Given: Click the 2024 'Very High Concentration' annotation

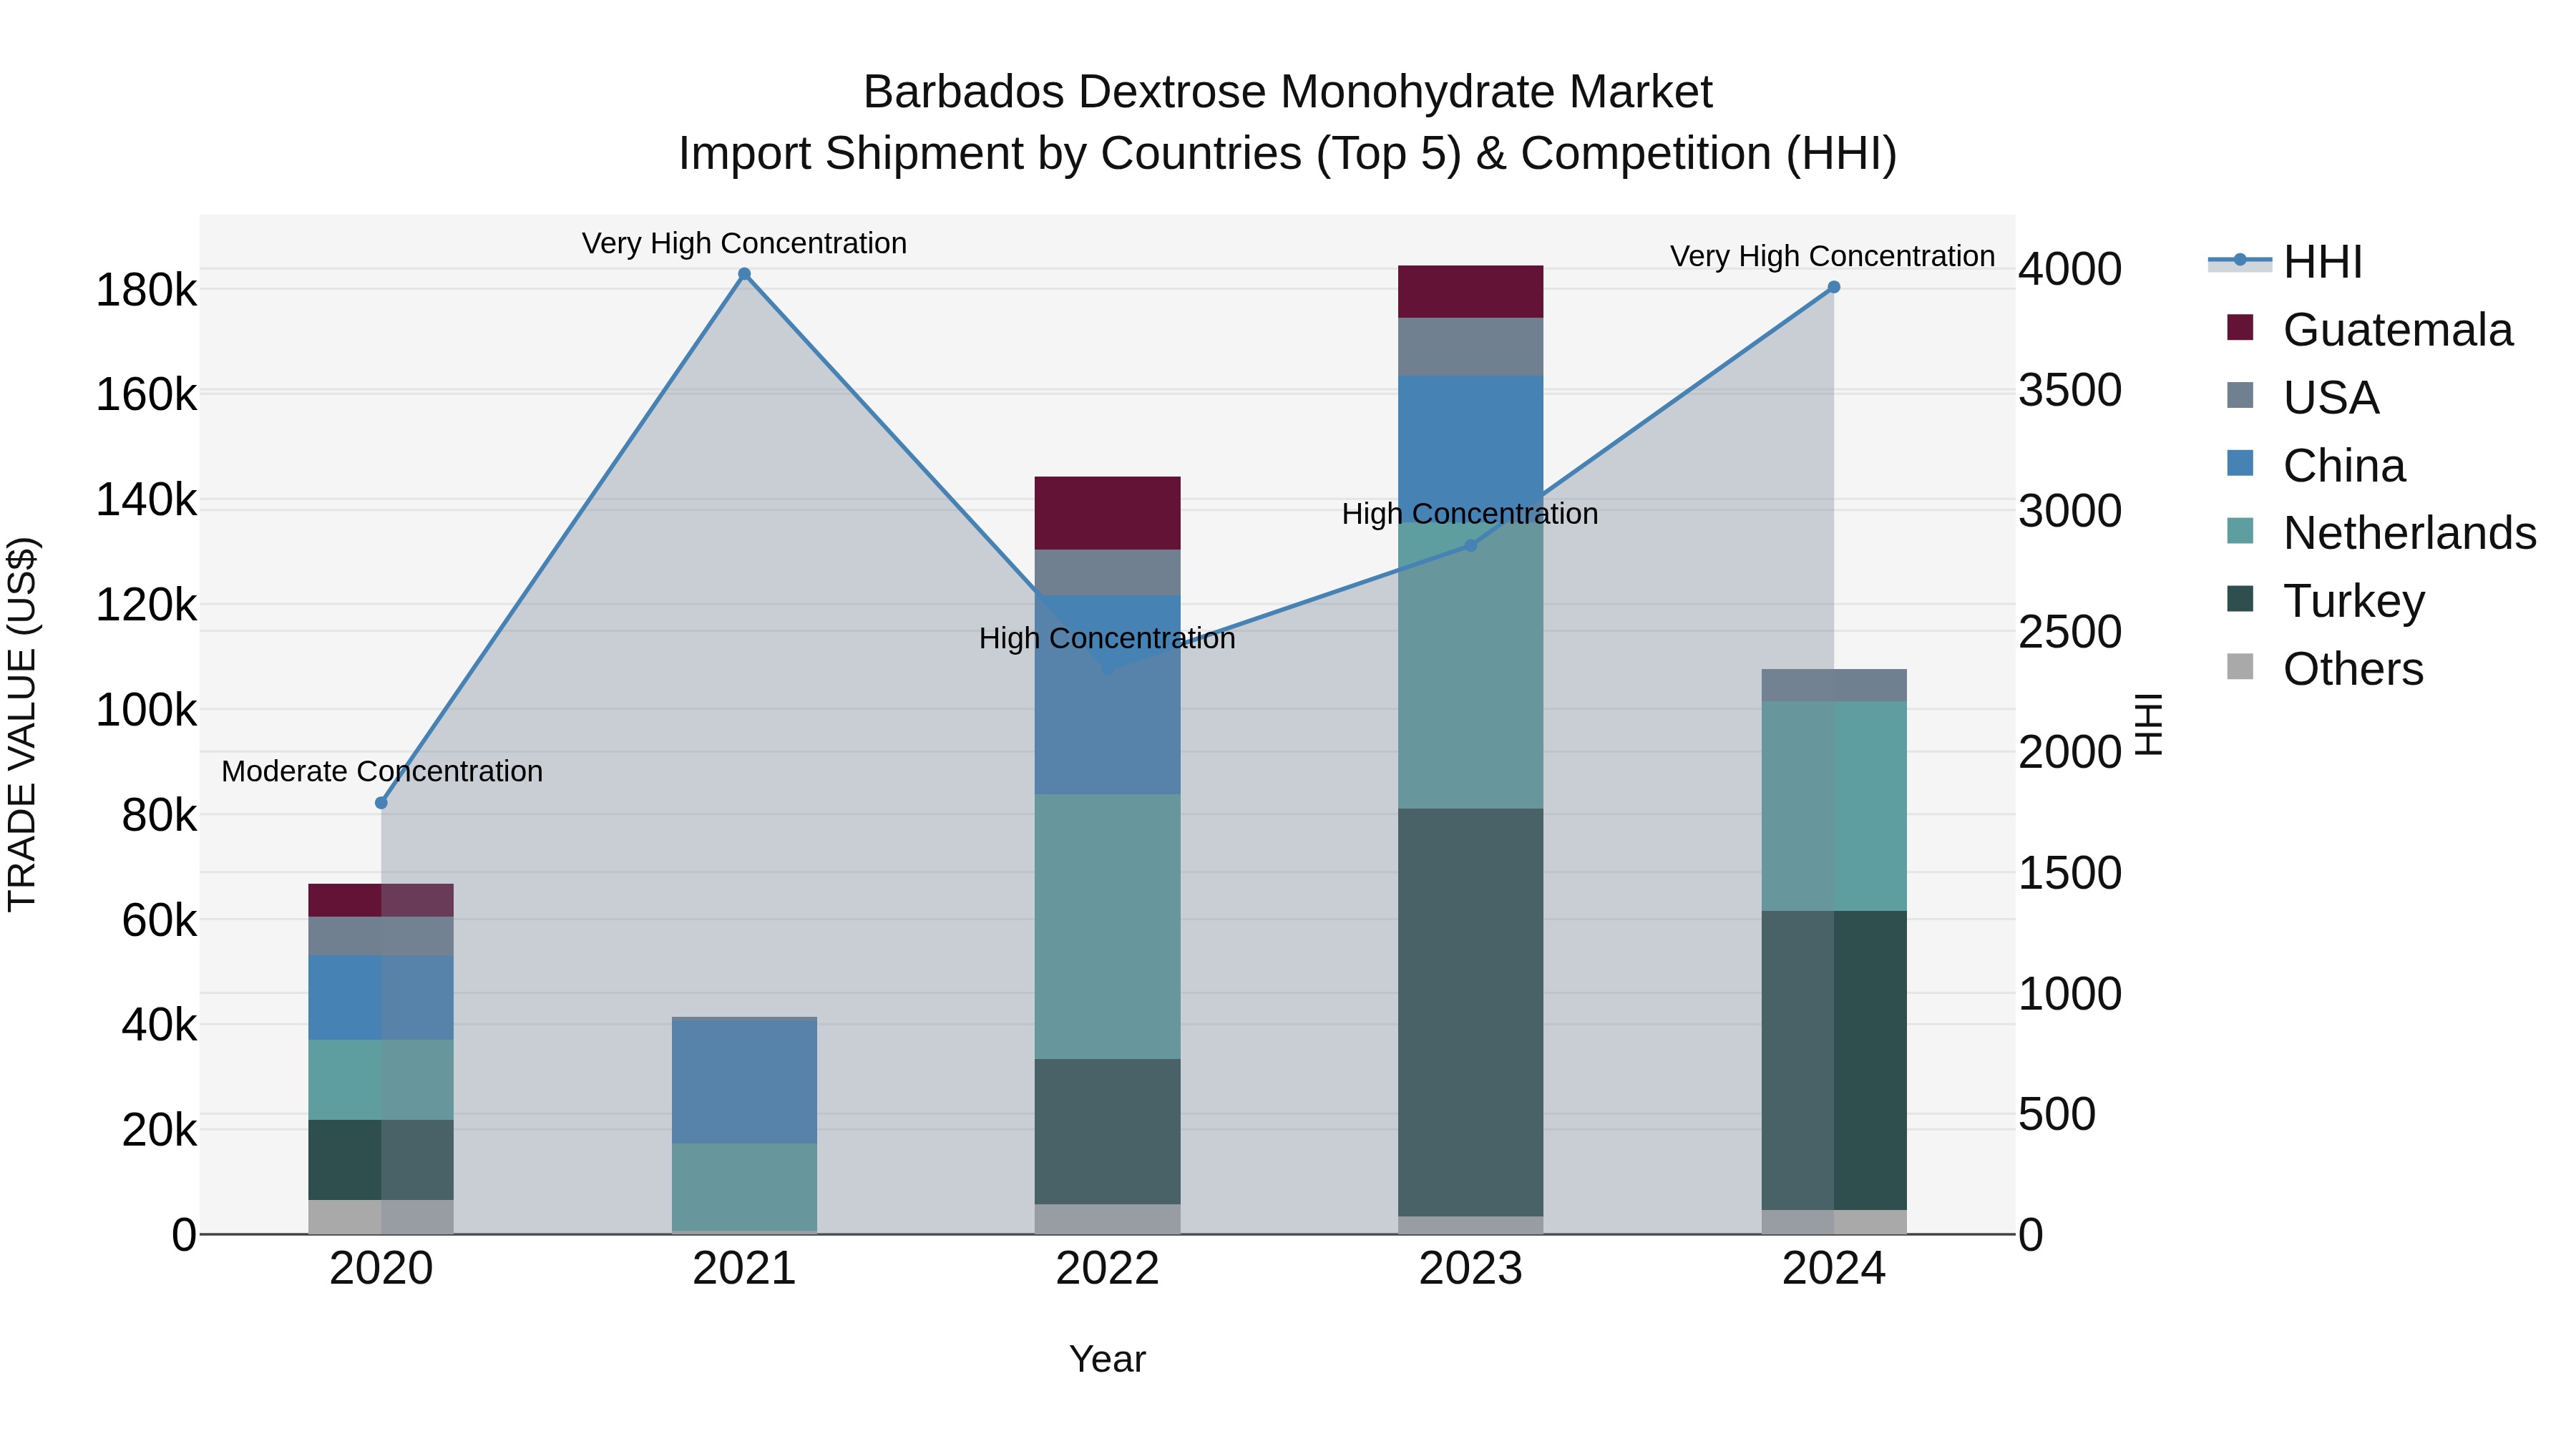Looking at the screenshot, I should click(x=1832, y=256).
